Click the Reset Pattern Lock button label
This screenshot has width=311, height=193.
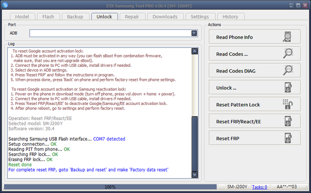pos(238,104)
